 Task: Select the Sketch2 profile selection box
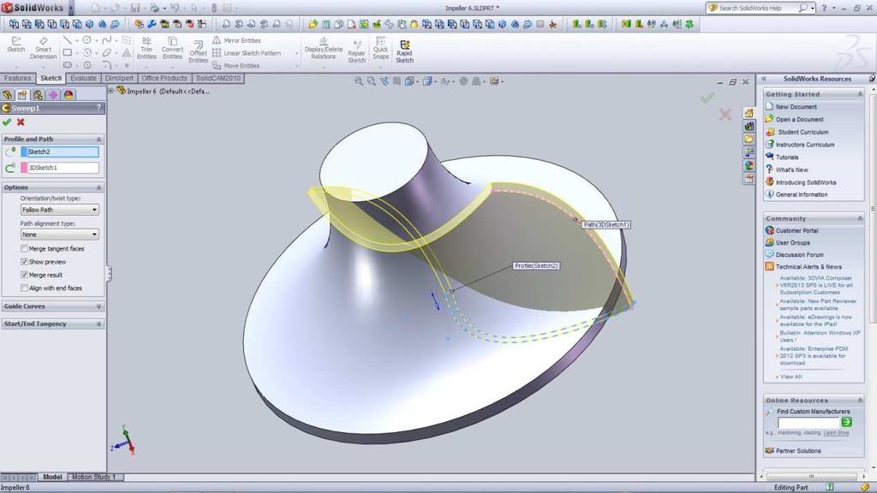pos(63,152)
